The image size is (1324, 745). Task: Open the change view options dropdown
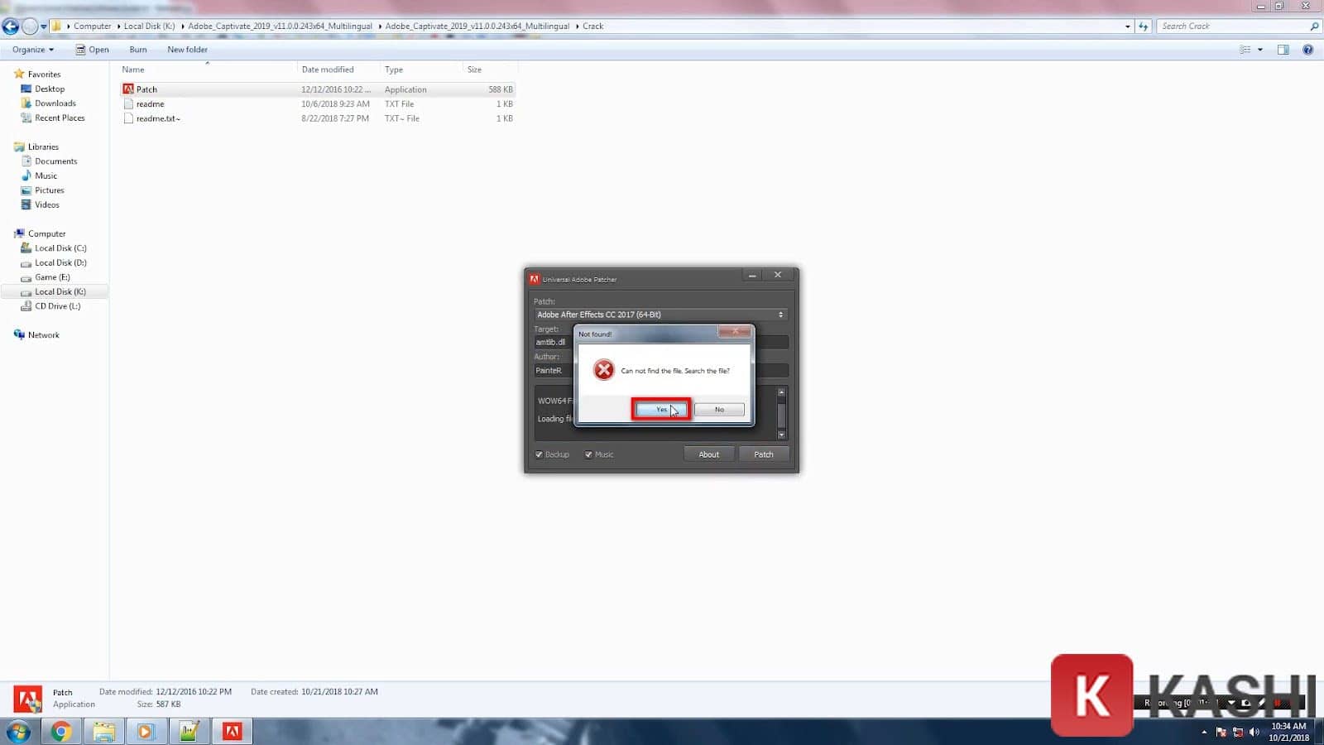1260,50
